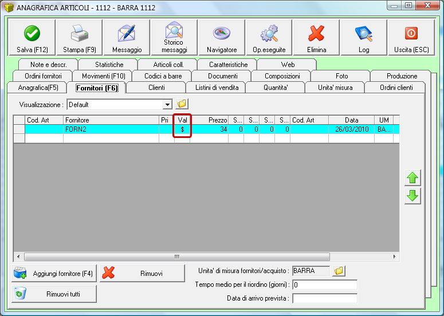The width and height of the screenshot is (444, 316).
Task: Open the Log book button
Action: coord(364,37)
